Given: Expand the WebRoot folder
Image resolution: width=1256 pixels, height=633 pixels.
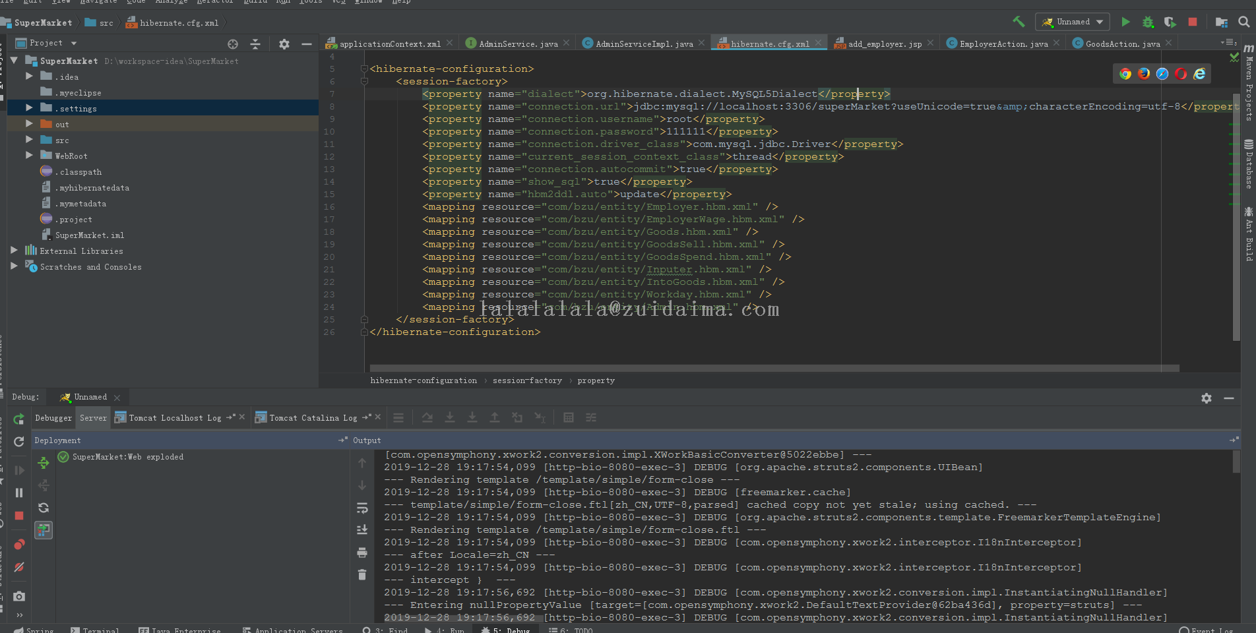Looking at the screenshot, I should [29, 156].
